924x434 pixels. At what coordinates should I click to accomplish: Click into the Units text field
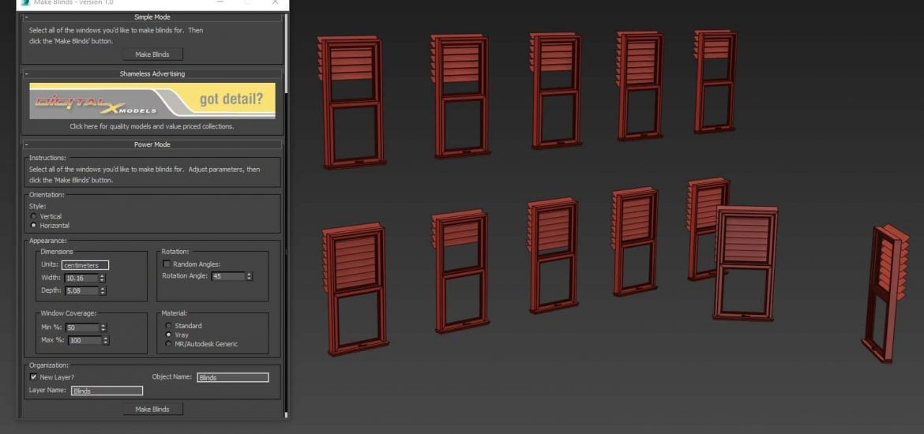click(85, 265)
